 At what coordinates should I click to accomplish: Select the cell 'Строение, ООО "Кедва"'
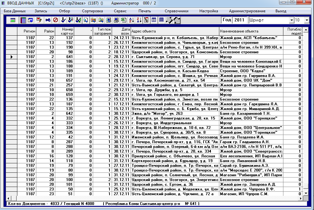(251, 71)
